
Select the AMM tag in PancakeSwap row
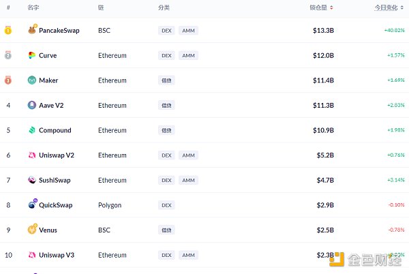click(188, 31)
